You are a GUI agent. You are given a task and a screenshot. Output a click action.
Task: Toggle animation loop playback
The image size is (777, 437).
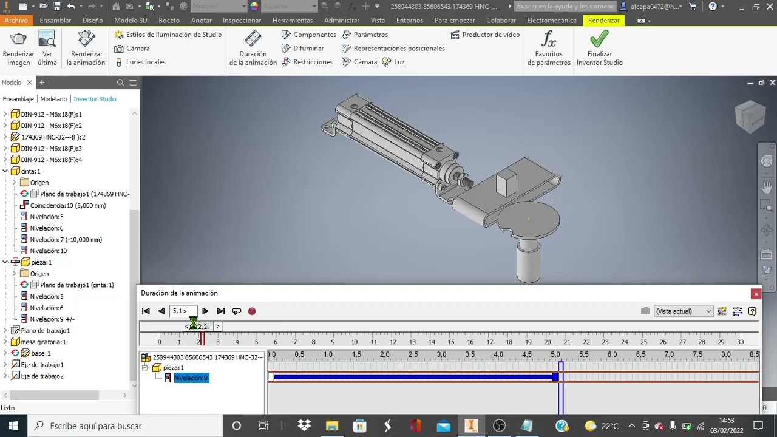pos(237,311)
